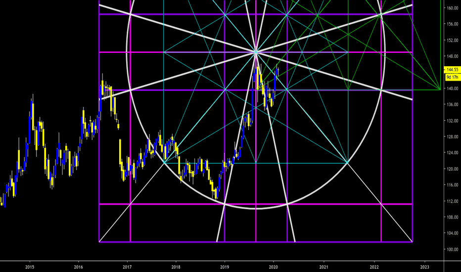461x272 pixels.
Task: Click the 2016 time axis label
Action: click(79, 267)
